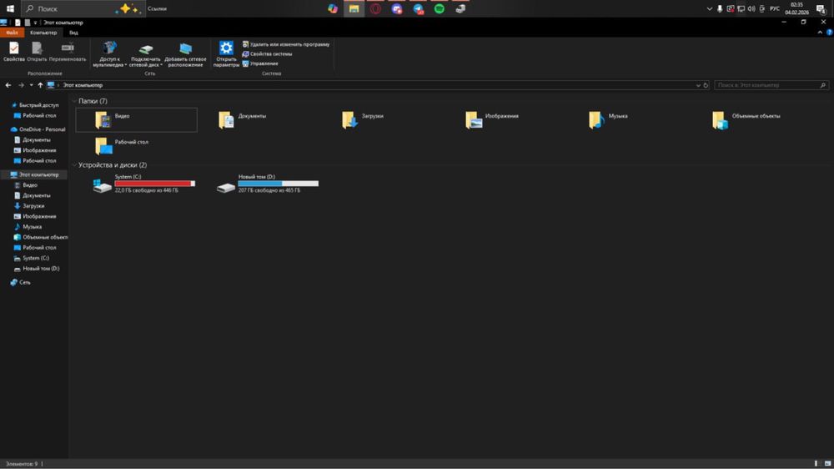The image size is (834, 469).
Task: Open the Загрузки folder tile
Action: (x=383, y=120)
